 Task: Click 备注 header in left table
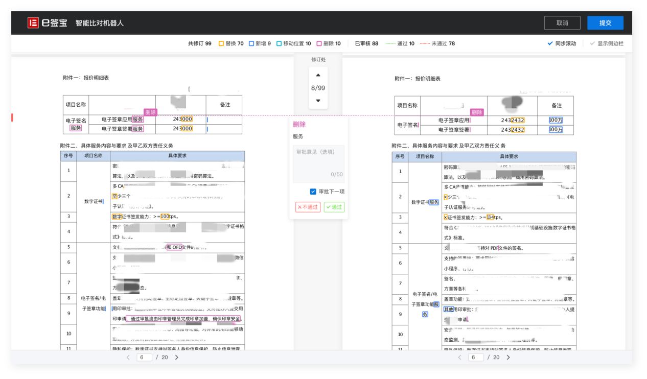tap(225, 105)
